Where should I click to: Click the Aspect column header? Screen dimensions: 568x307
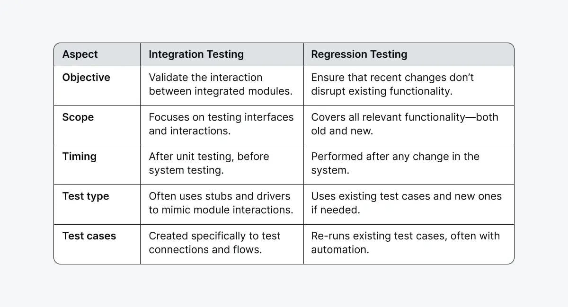[x=80, y=54]
